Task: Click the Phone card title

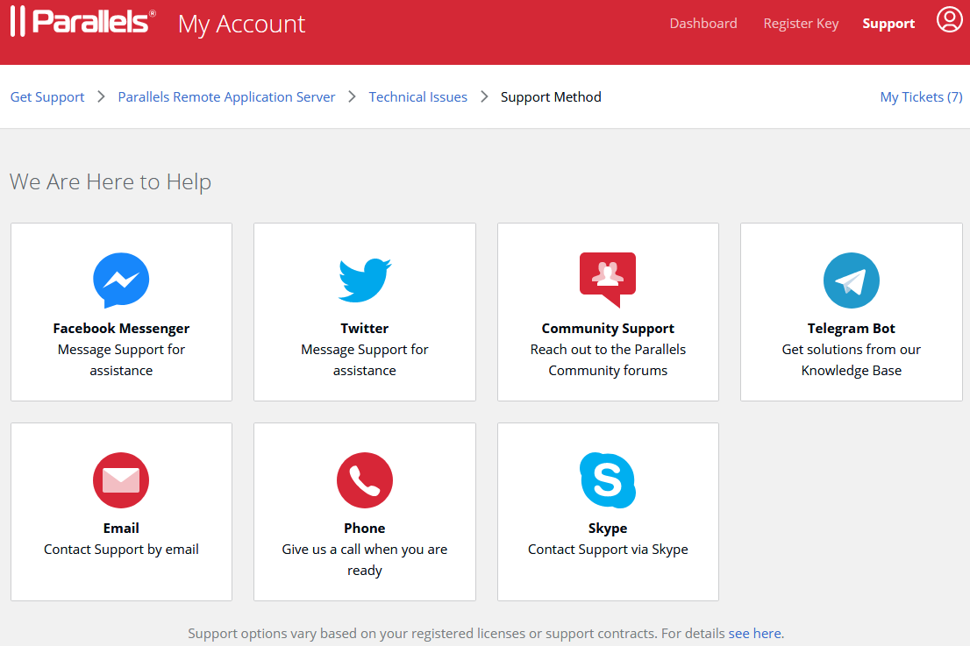Action: [364, 528]
